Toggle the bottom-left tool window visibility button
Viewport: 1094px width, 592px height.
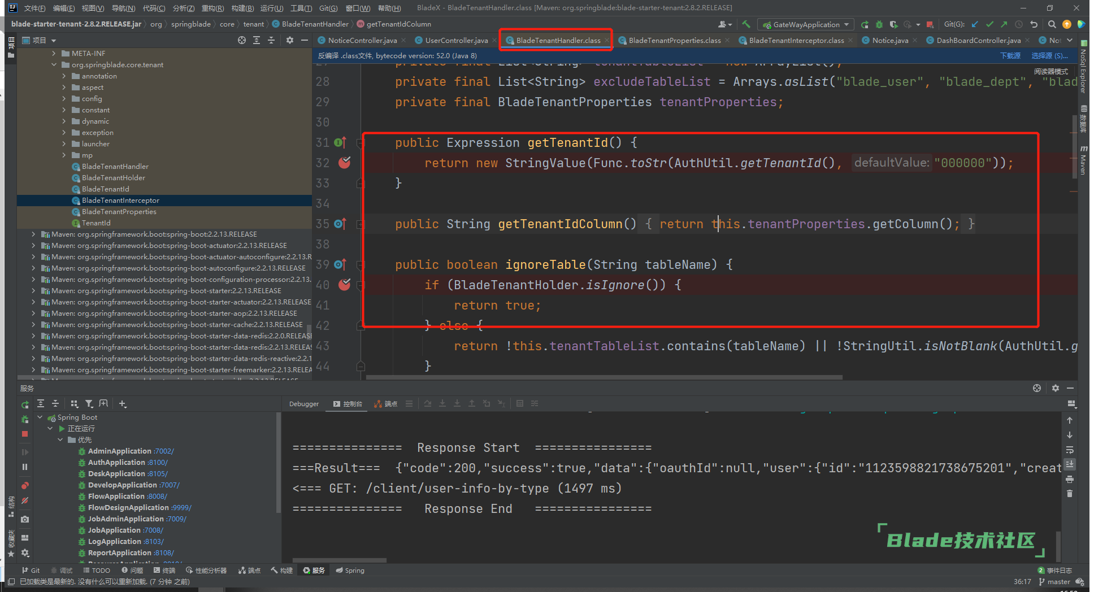(x=11, y=582)
